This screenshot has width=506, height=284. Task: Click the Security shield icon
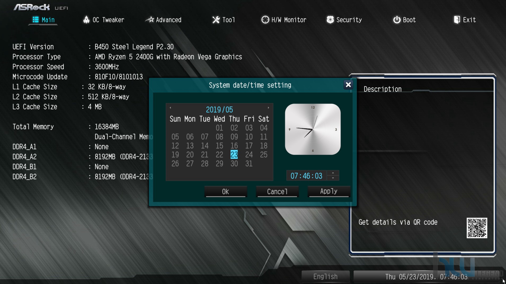coord(330,20)
